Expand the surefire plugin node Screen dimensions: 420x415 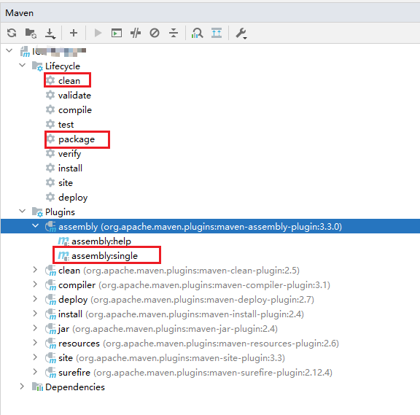pyautogui.click(x=35, y=372)
